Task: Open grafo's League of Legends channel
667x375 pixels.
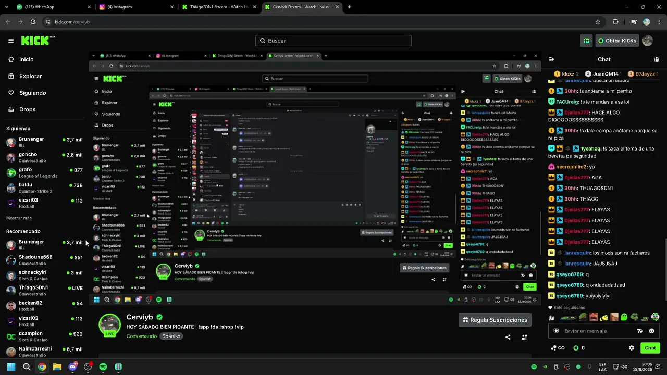Action: [44, 172]
